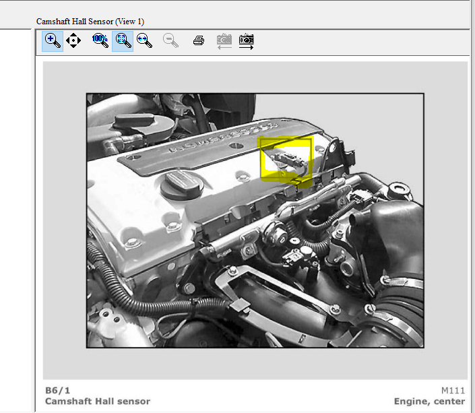Select the B6/1 component code label
475x413 pixels.
57,390
